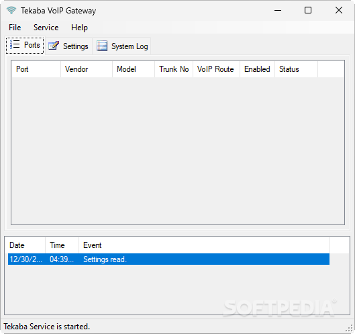Click 'Tekaba Service is started.' status text
The width and height of the screenshot is (355, 334).
[x=46, y=327]
